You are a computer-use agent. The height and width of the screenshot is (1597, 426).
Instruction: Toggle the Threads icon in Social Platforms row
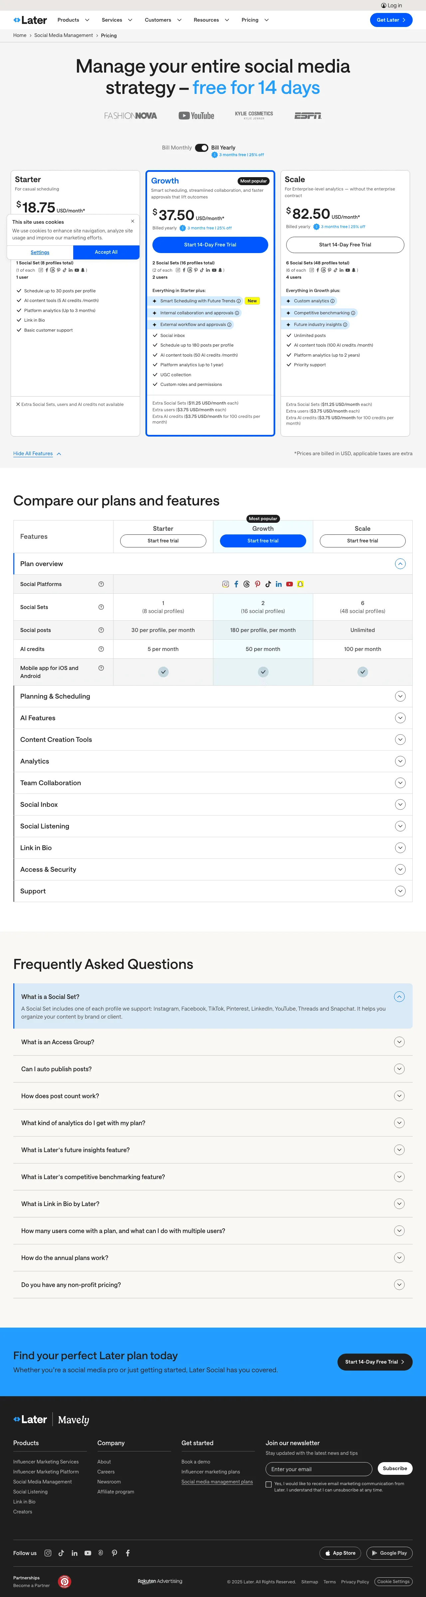pyautogui.click(x=246, y=583)
